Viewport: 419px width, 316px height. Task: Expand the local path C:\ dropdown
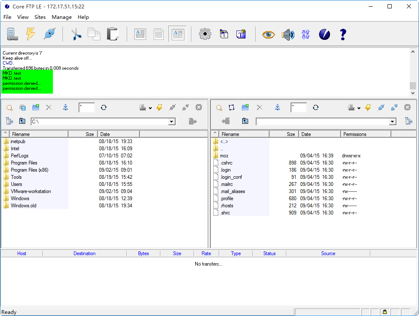pyautogui.click(x=171, y=122)
